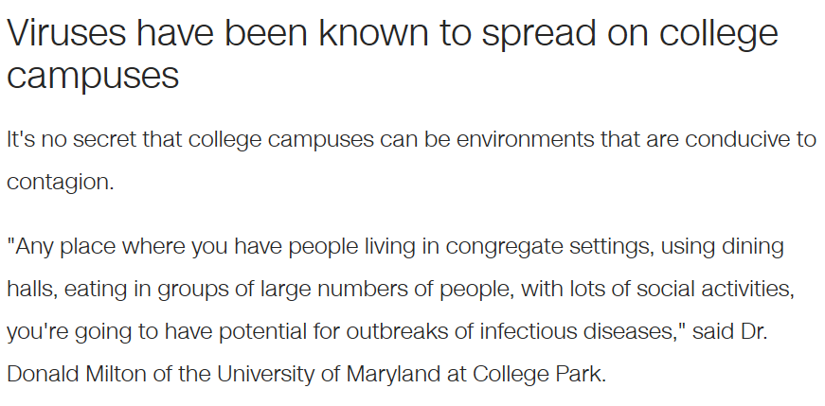The width and height of the screenshot is (825, 406).
Task: Click the word "Viruses" in the heading
Action: [x=67, y=32]
